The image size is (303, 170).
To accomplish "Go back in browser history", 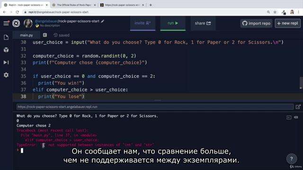I will 4,12.
